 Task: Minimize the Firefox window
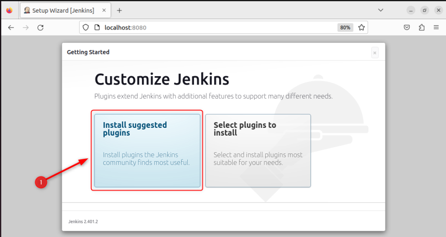point(411,10)
